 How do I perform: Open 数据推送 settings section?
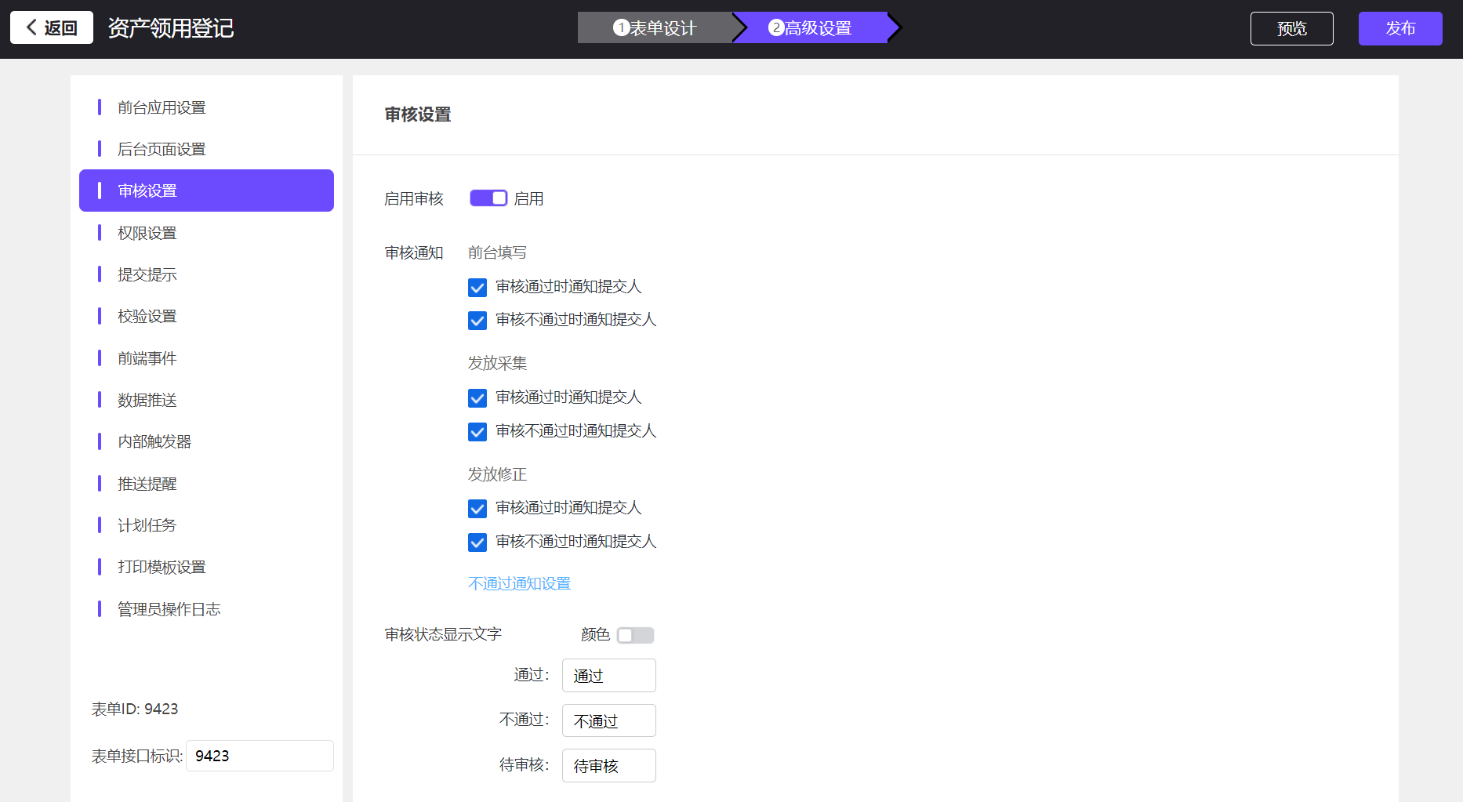(147, 400)
